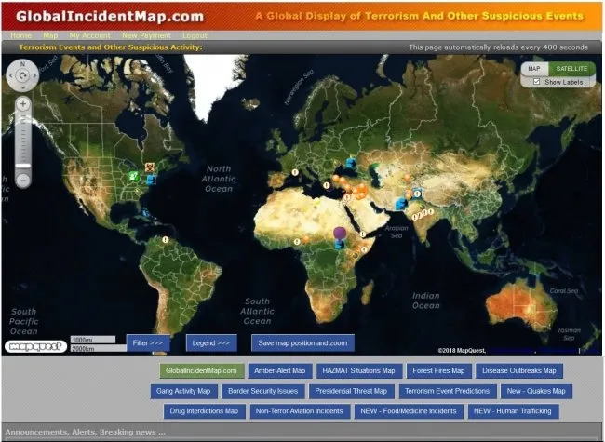Click the zoom slider handle
The image size is (605, 442).
pos(23,166)
